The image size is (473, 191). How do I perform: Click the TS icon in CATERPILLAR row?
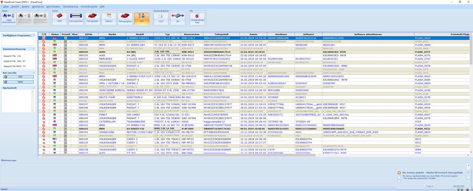coord(44,121)
